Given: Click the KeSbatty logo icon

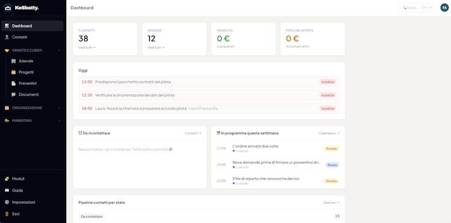Looking at the screenshot, I should click(x=8, y=8).
